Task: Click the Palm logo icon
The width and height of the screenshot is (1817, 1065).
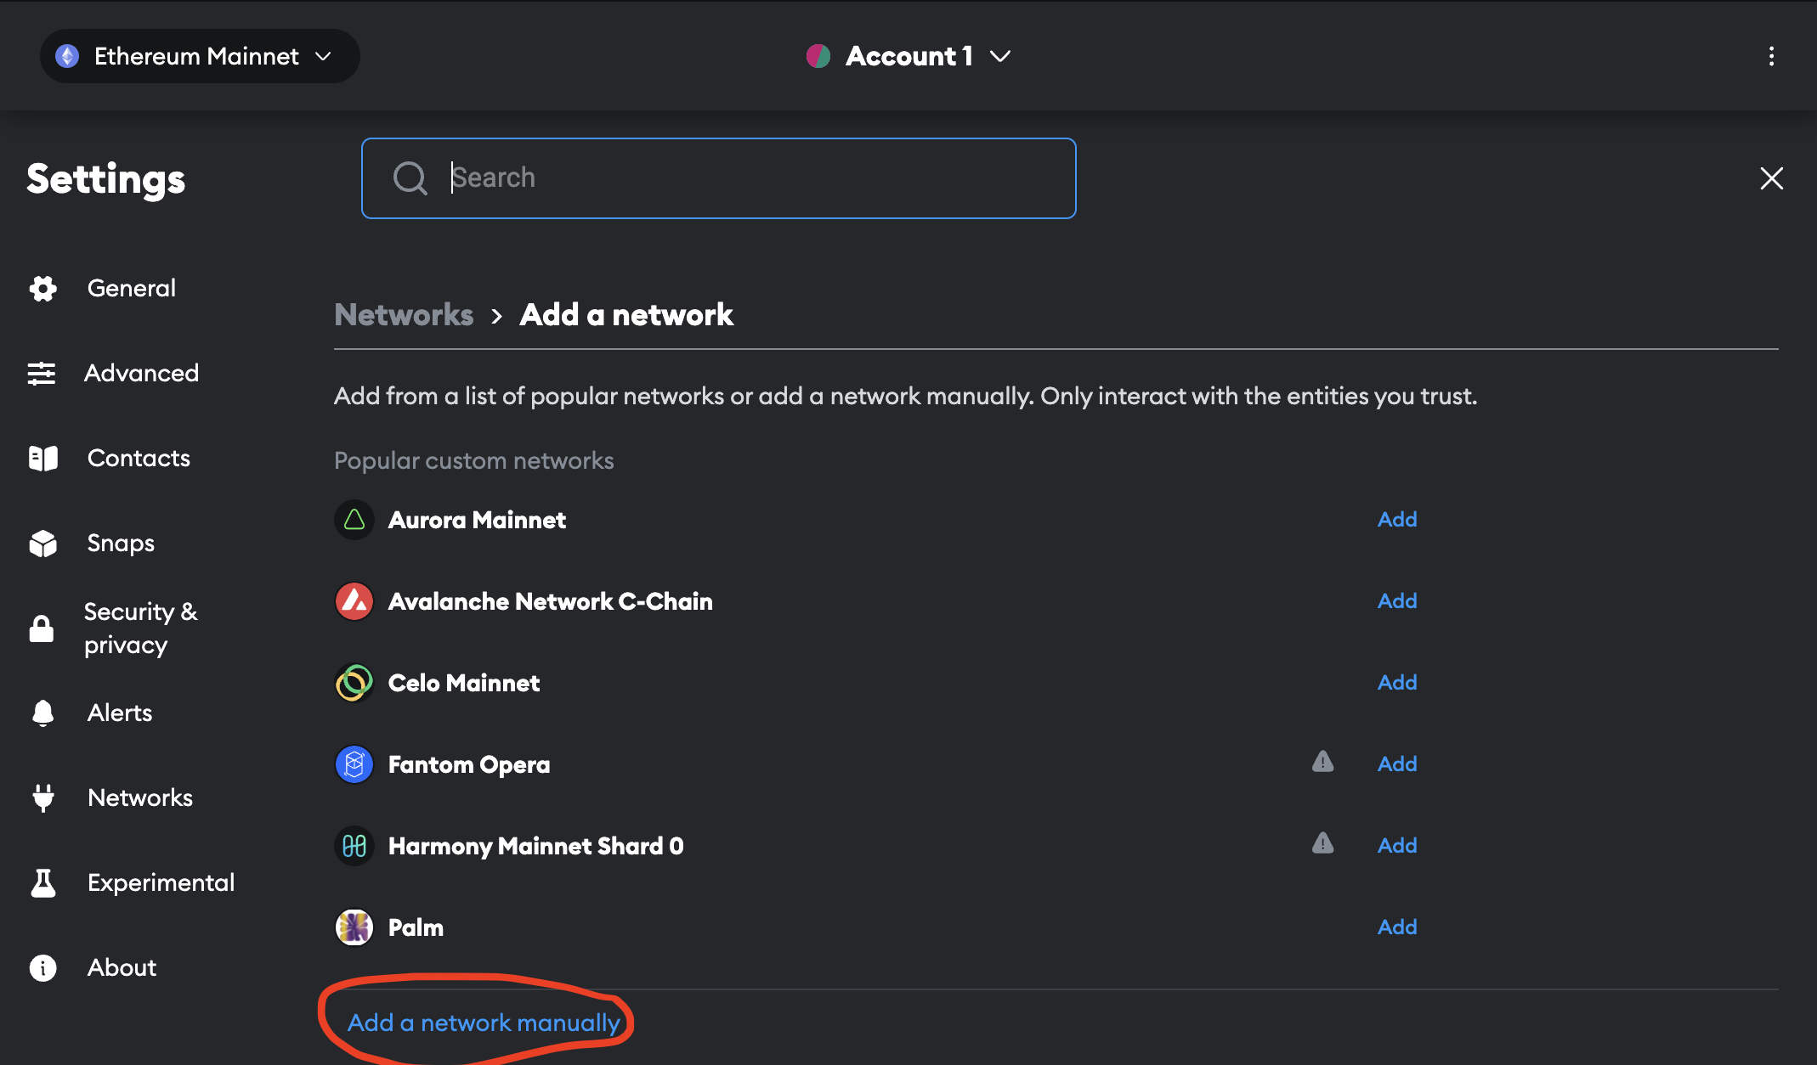Action: (x=354, y=927)
